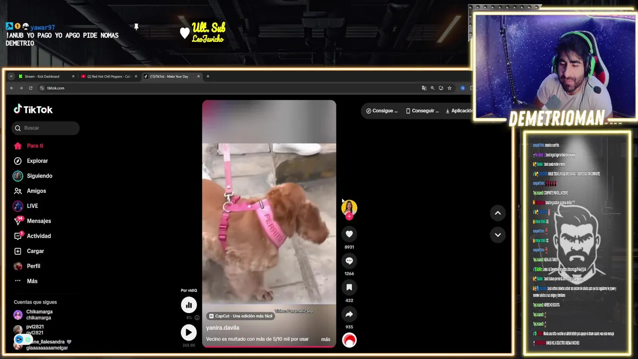Click the dog video to pause
Image resolution: width=638 pixels, height=359 pixels.
point(269,224)
